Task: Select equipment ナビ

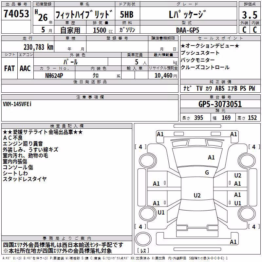Action: 187,88
